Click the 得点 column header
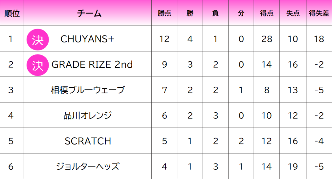This screenshot has width=332, height=179. tap(267, 13)
